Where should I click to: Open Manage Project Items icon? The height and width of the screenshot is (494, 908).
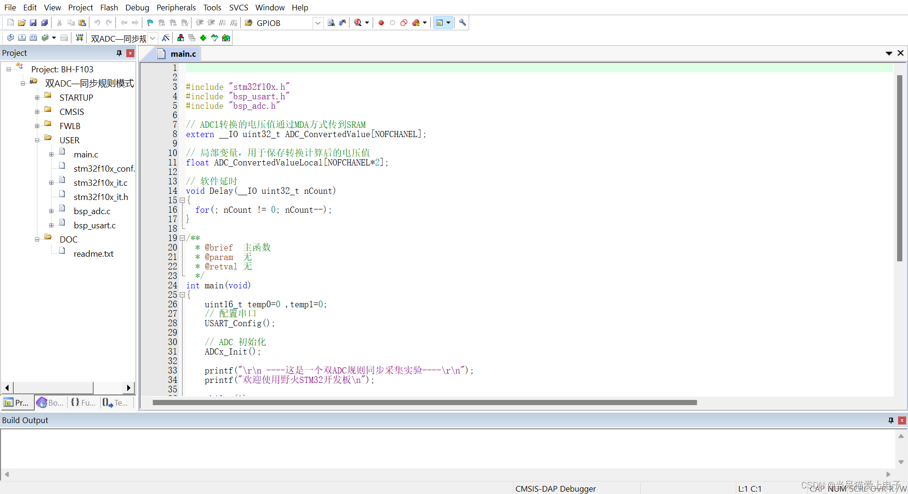181,38
